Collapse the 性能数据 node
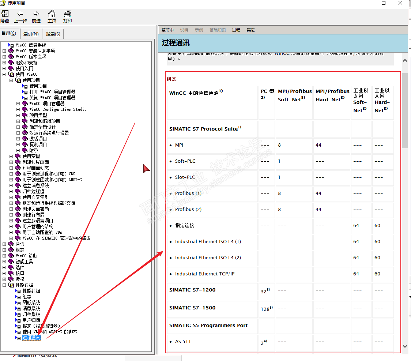Viewport: 411px width, 361px height. [x=4, y=285]
